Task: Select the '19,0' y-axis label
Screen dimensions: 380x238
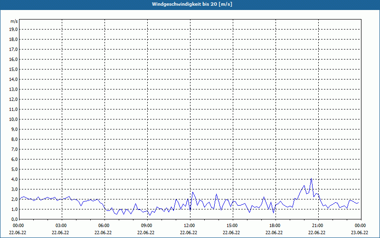Action: (13, 30)
